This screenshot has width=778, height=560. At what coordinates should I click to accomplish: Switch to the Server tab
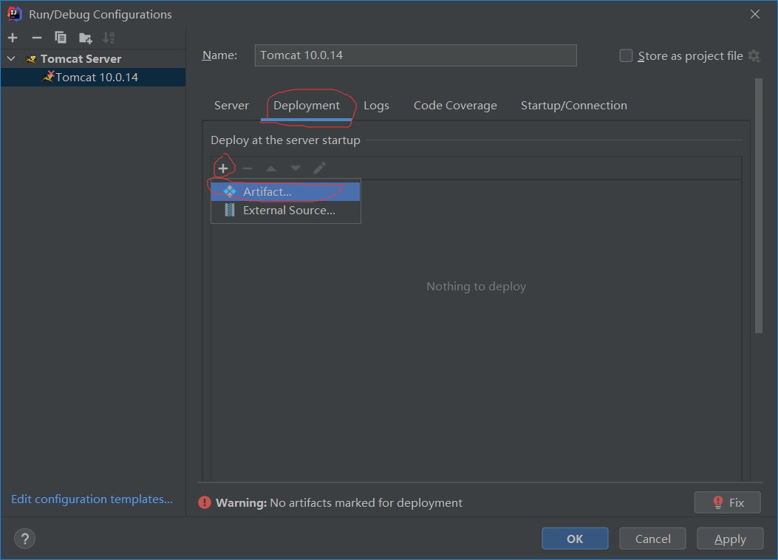point(231,105)
